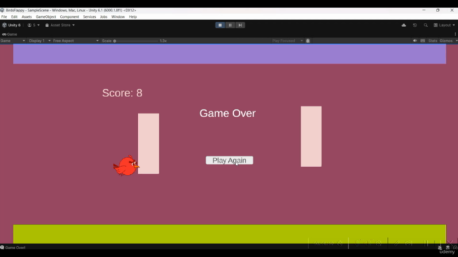Image resolution: width=458 pixels, height=257 pixels.
Task: Click the Score: 8 text
Action: point(122,93)
